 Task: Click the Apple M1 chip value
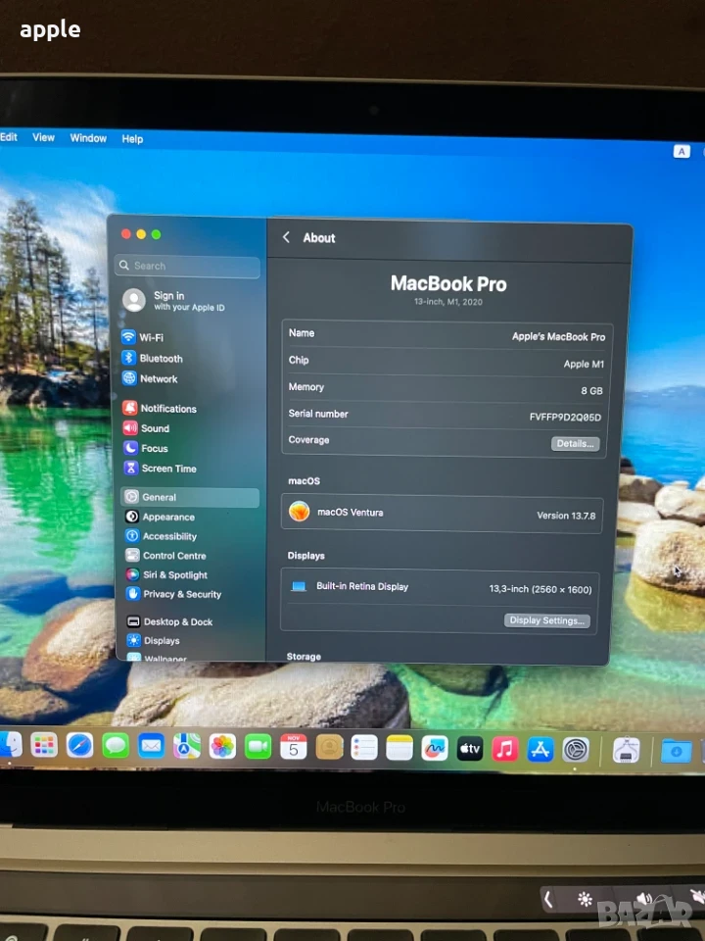point(584,364)
